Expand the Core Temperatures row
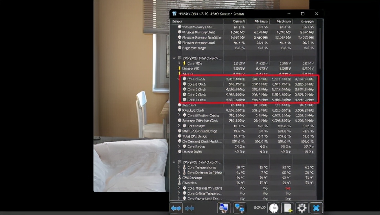 [x=179, y=167]
